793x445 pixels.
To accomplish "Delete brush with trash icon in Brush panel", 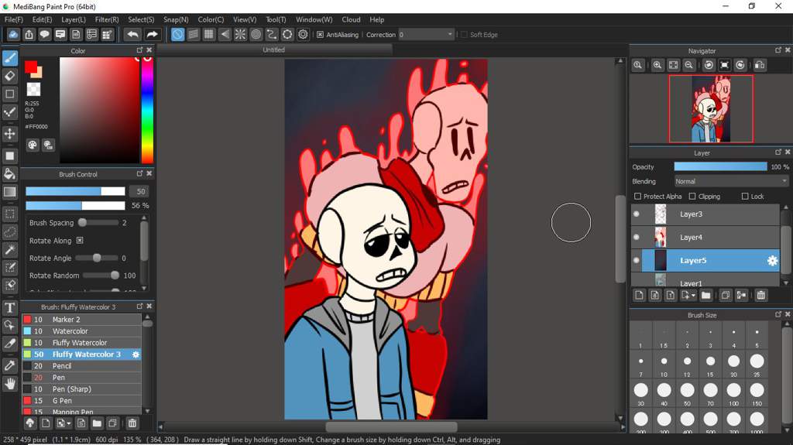I will (x=132, y=423).
